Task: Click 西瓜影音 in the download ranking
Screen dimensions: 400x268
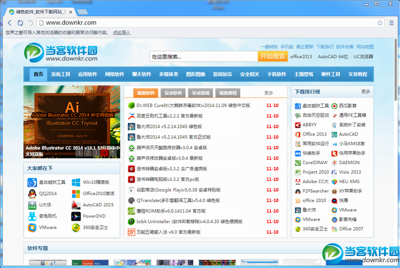Action: [x=347, y=106]
